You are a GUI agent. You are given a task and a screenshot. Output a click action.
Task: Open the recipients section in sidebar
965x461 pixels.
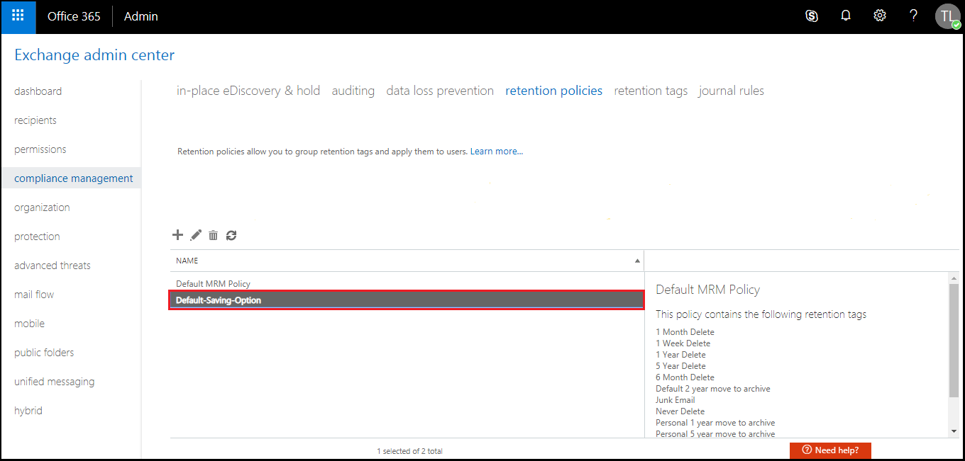[35, 120]
